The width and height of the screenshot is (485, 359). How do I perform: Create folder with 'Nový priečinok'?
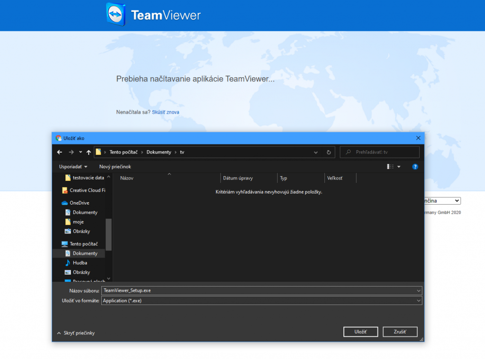[115, 167]
